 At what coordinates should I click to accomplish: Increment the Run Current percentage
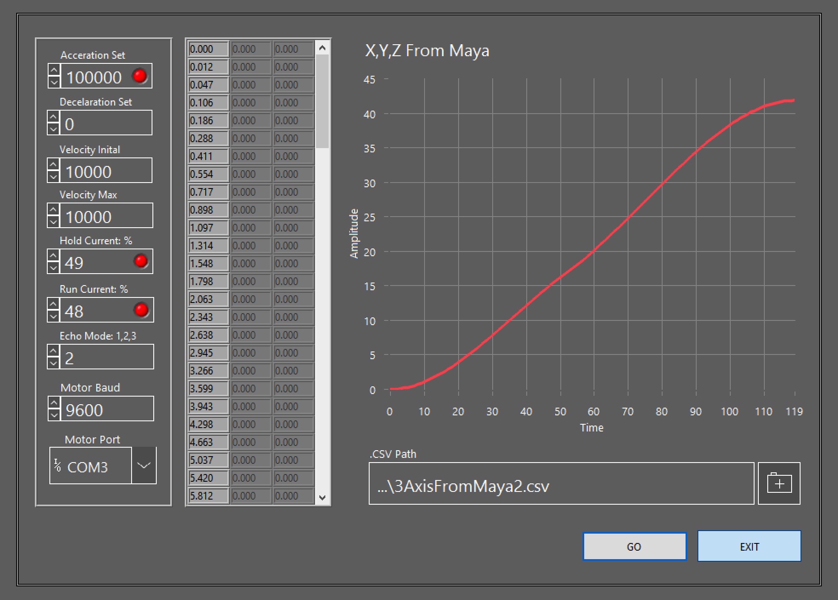[x=53, y=304]
